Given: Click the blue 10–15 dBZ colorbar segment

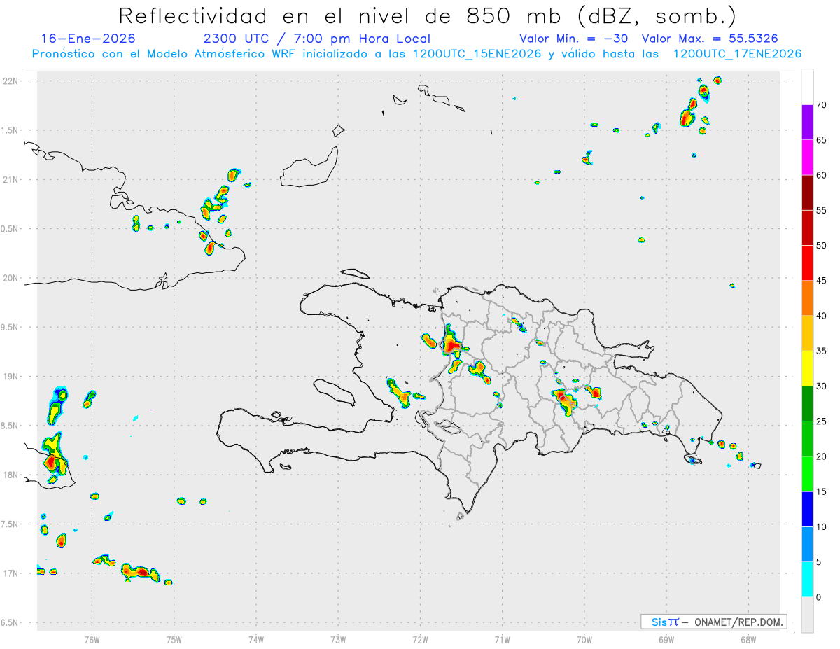Looking at the screenshot, I should click(807, 509).
